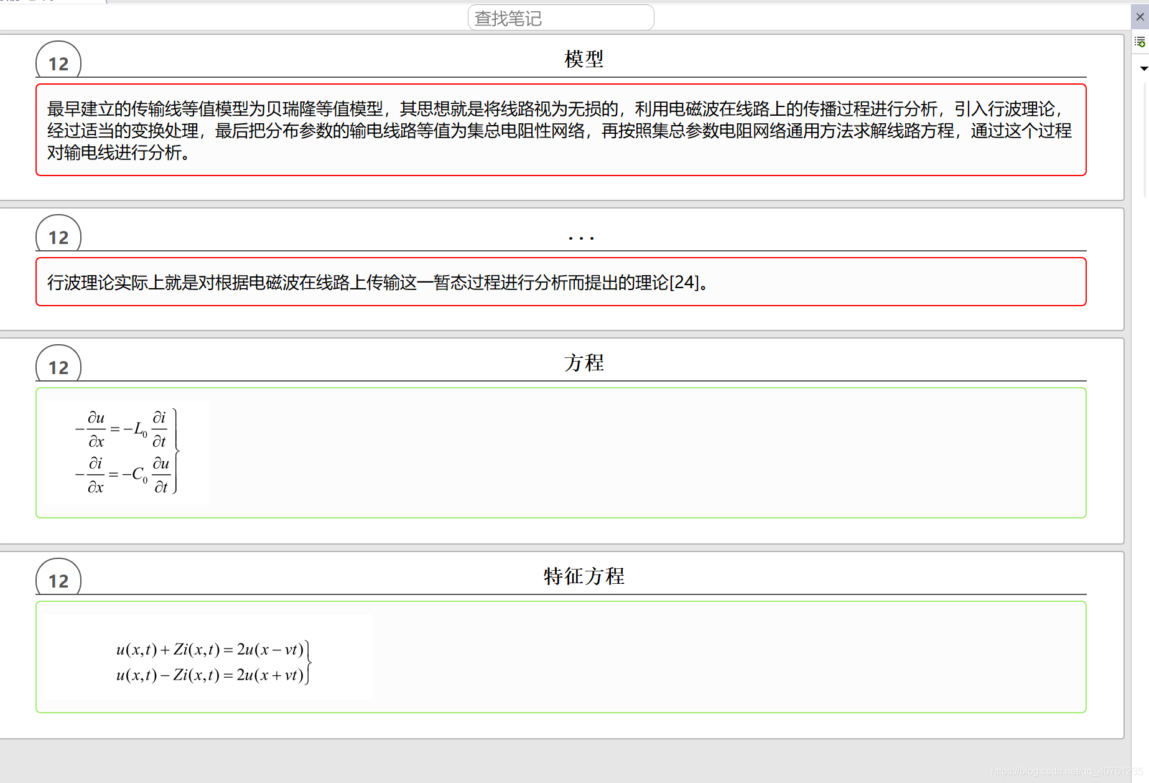
Task: Click the 模型 note title
Action: tap(584, 59)
